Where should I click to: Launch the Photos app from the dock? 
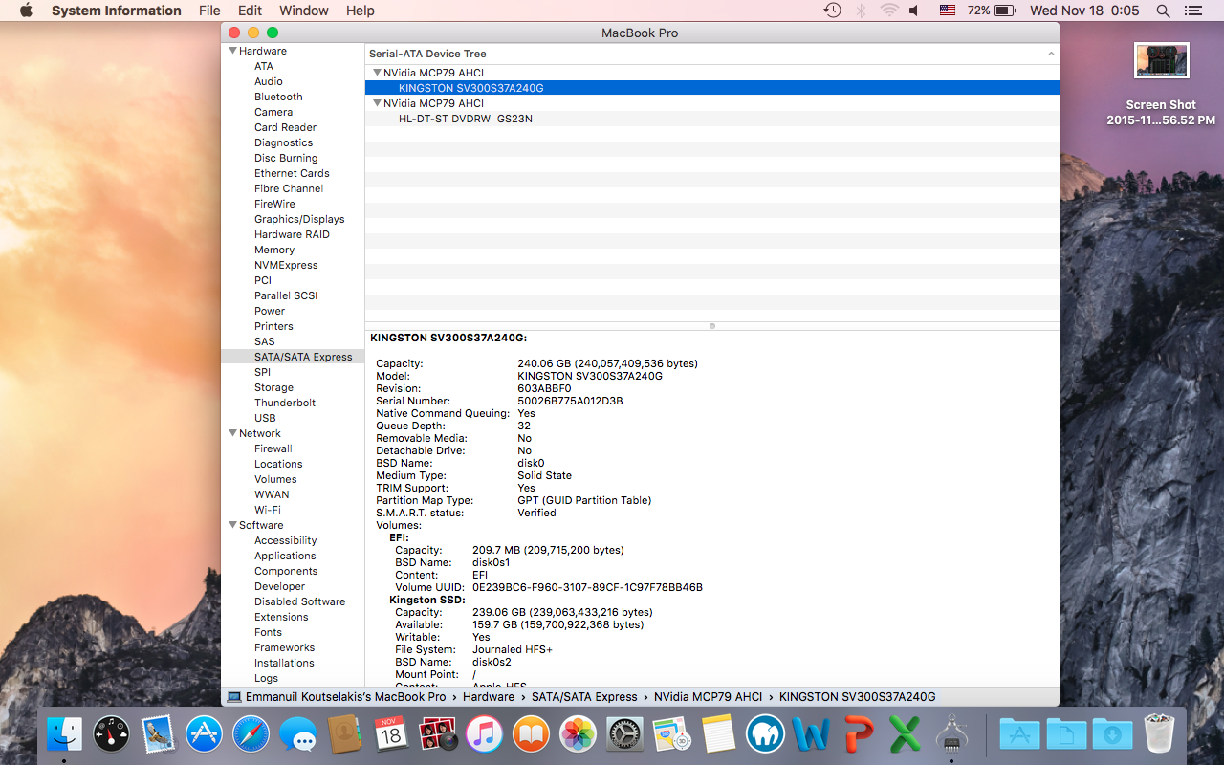click(x=578, y=734)
